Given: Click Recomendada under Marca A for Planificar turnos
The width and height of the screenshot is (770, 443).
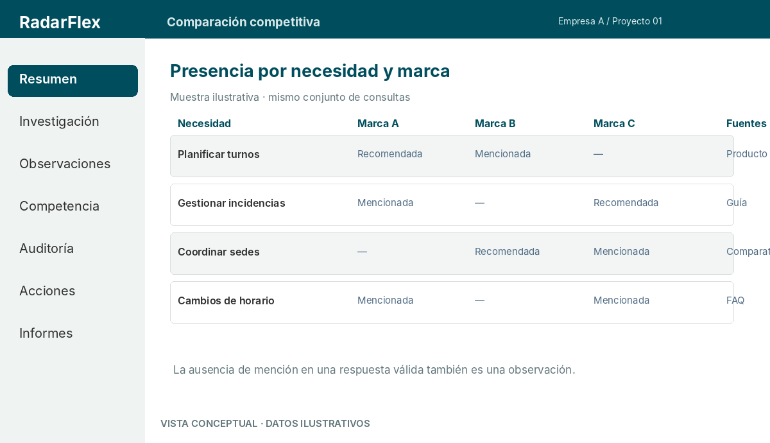Looking at the screenshot, I should tap(389, 154).
